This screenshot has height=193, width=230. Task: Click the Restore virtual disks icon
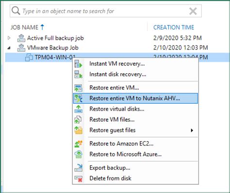78,109
